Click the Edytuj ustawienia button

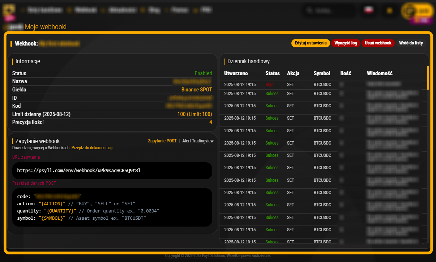click(311, 43)
